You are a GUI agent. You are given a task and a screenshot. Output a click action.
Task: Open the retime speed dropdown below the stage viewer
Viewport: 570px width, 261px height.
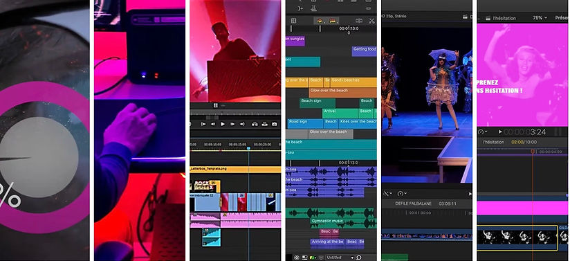point(402,193)
